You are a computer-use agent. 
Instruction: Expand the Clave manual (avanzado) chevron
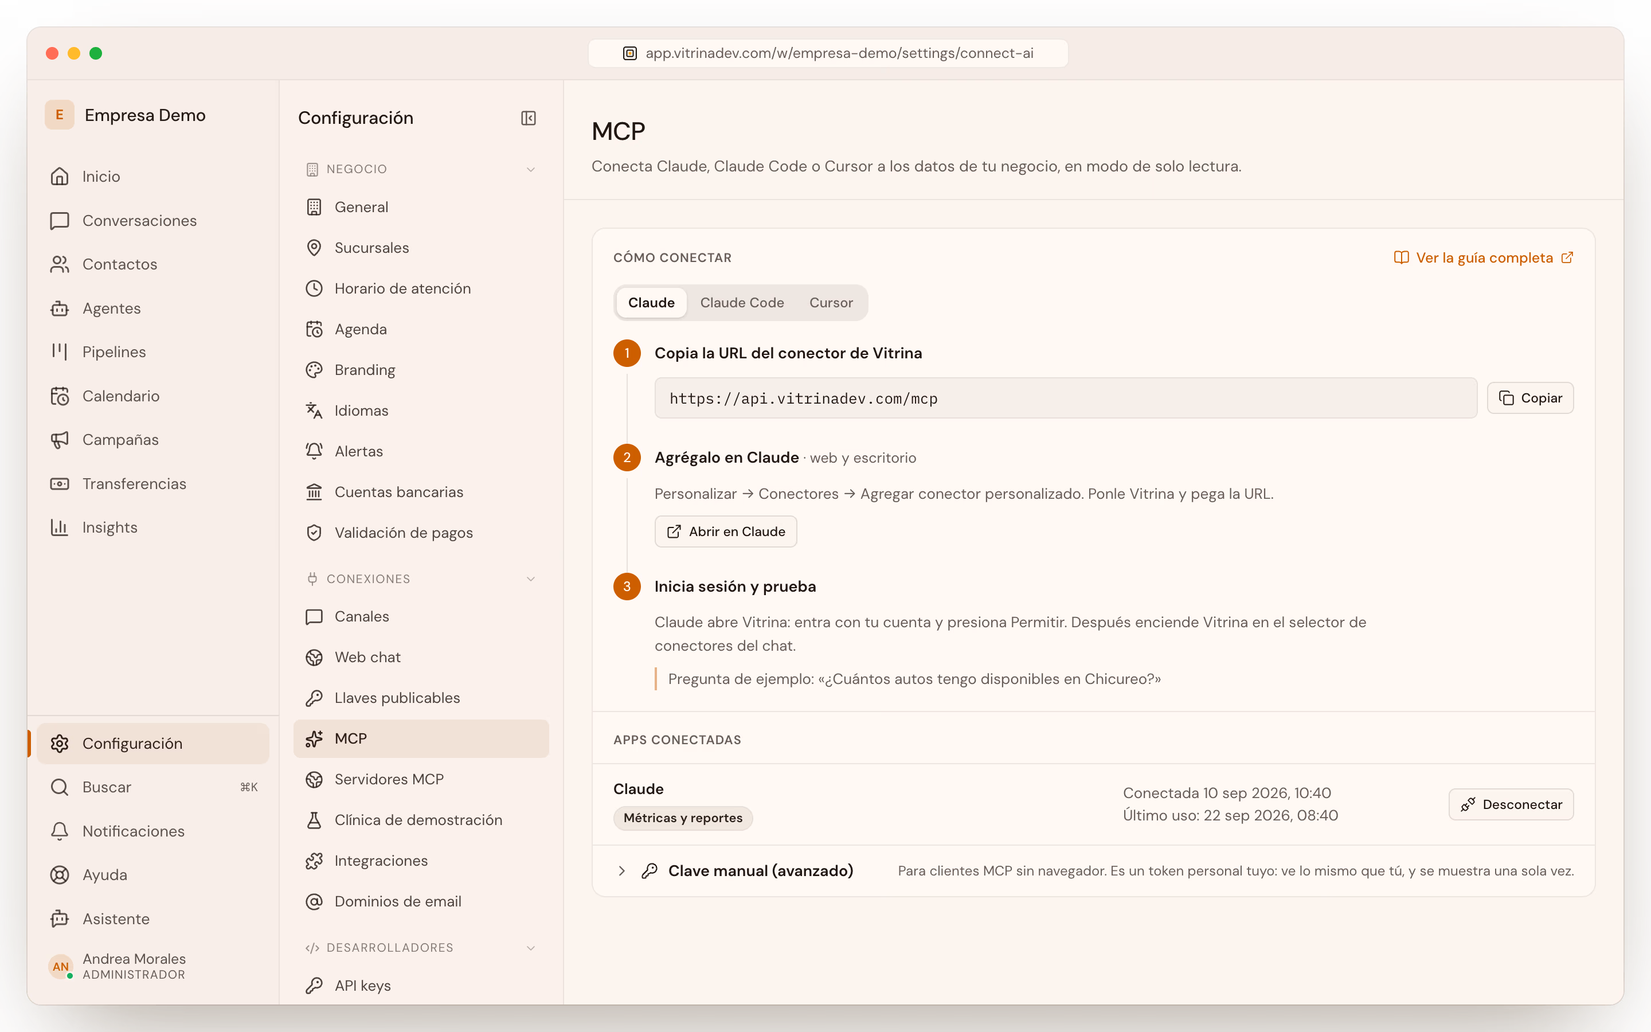click(x=621, y=871)
